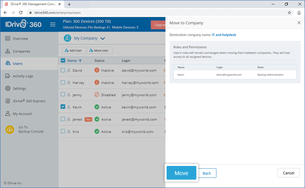Open Overview in the sidebar
This screenshot has width=305, height=188.
pos(21,39)
